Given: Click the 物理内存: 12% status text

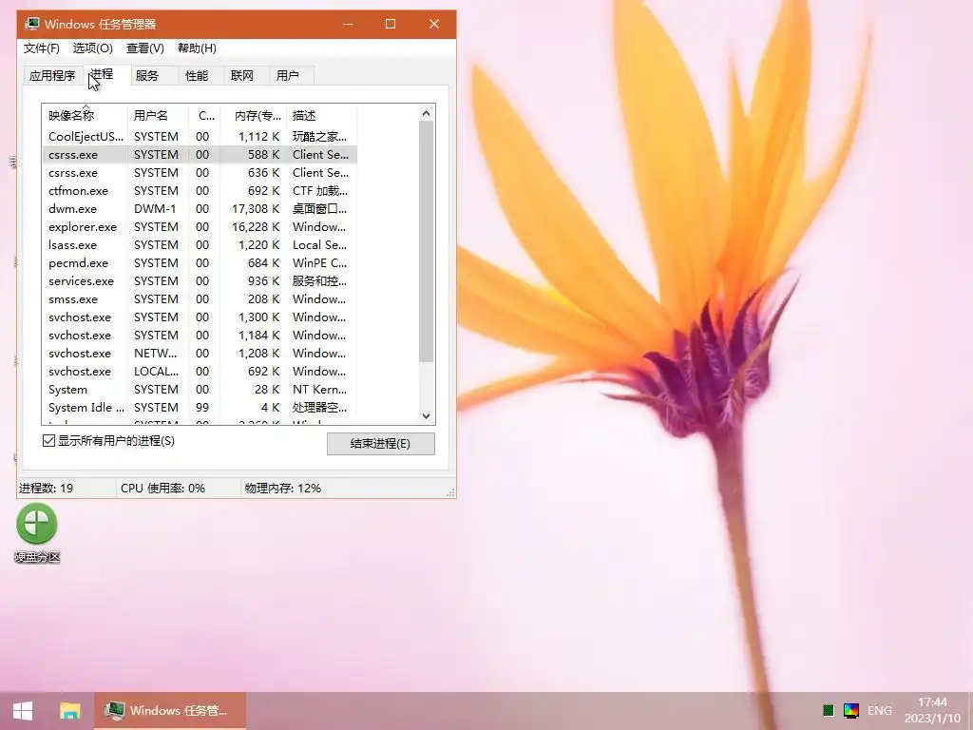Looking at the screenshot, I should [282, 488].
